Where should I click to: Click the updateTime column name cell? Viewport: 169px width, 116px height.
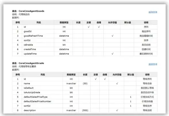click(30, 54)
